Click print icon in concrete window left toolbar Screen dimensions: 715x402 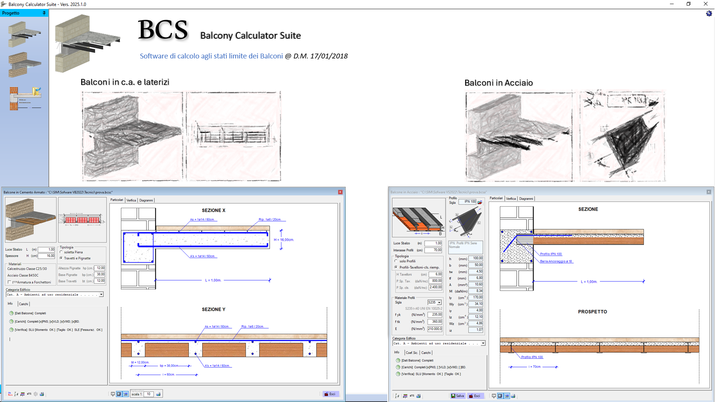click(42, 394)
